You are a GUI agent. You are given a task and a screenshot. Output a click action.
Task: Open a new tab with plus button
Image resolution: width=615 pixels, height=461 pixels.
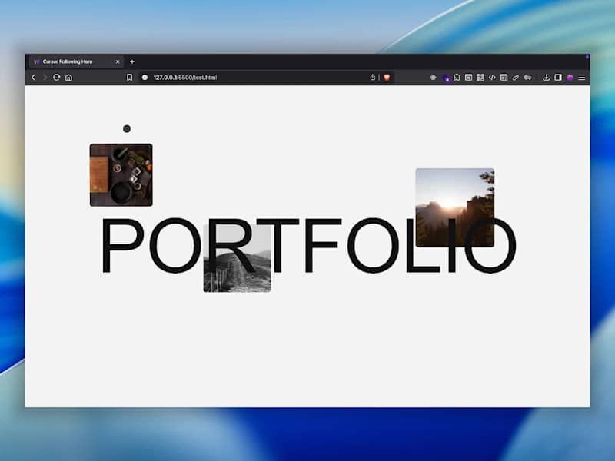coord(132,61)
